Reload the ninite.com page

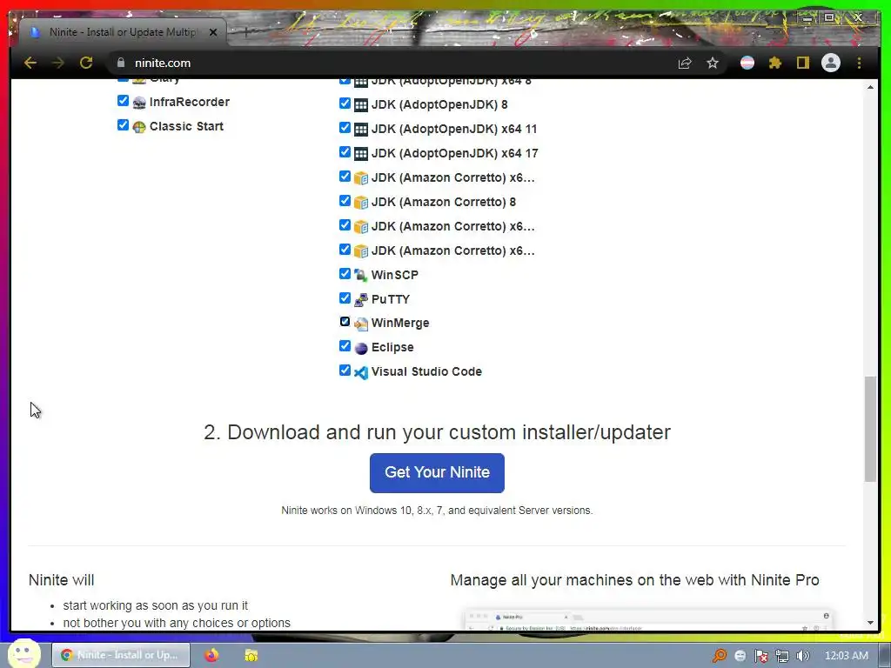point(86,63)
